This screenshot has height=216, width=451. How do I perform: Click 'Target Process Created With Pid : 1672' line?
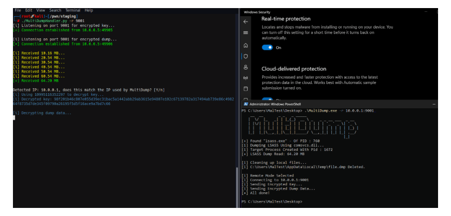click(288, 150)
